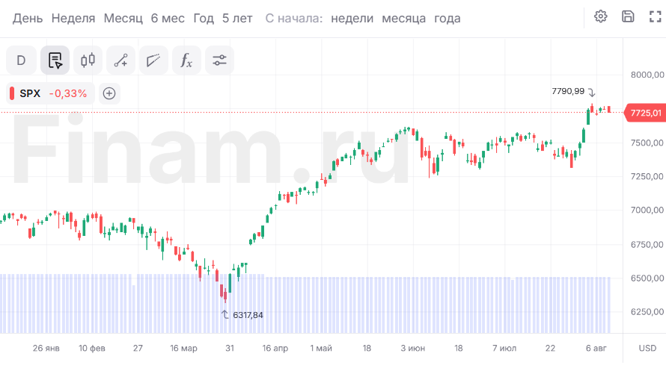This screenshot has width=666, height=374.
Task: Add a comparison instrument with plus button
Action: click(109, 93)
